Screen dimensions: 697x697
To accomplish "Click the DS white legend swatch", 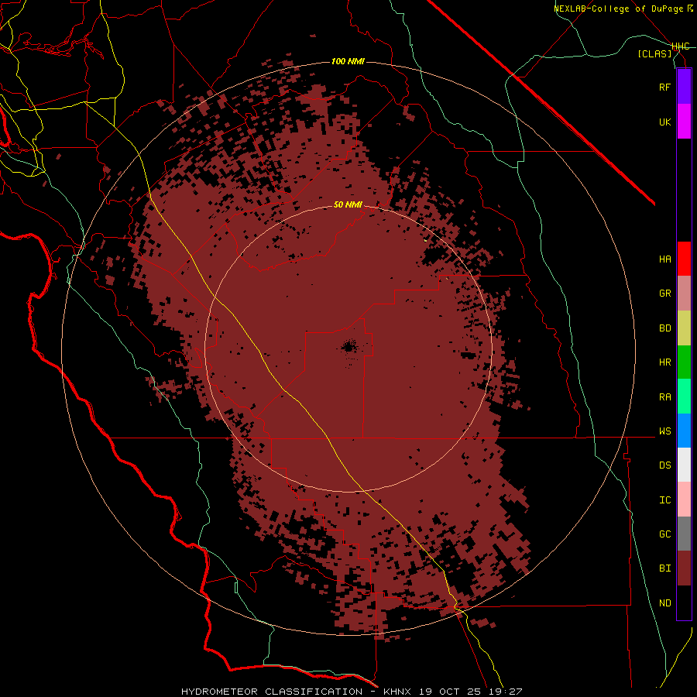I will [684, 465].
